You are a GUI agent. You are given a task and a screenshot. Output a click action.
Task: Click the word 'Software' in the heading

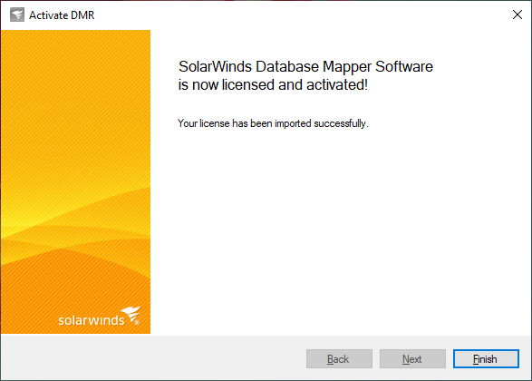click(x=404, y=66)
